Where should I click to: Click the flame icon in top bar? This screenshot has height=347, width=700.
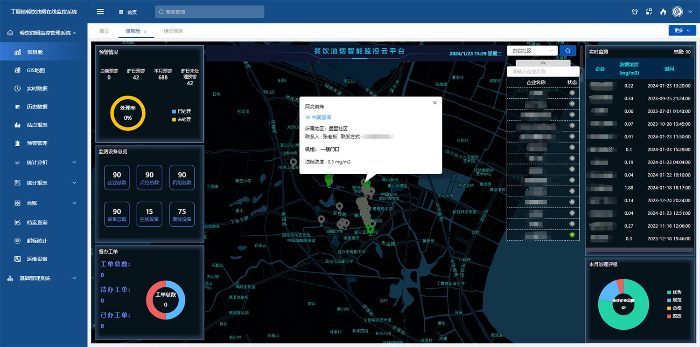(x=663, y=12)
